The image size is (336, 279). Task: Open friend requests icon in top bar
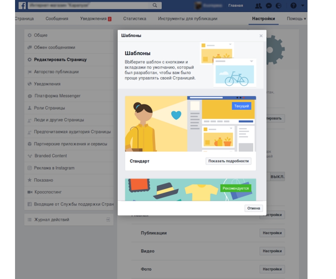[x=258, y=6]
